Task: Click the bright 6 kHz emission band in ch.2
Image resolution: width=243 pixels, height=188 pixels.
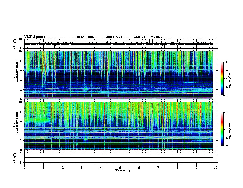Action: click(x=38, y=120)
